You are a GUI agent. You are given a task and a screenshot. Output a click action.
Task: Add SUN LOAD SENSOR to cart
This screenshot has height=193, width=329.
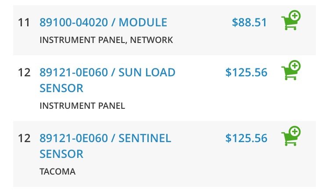click(291, 70)
